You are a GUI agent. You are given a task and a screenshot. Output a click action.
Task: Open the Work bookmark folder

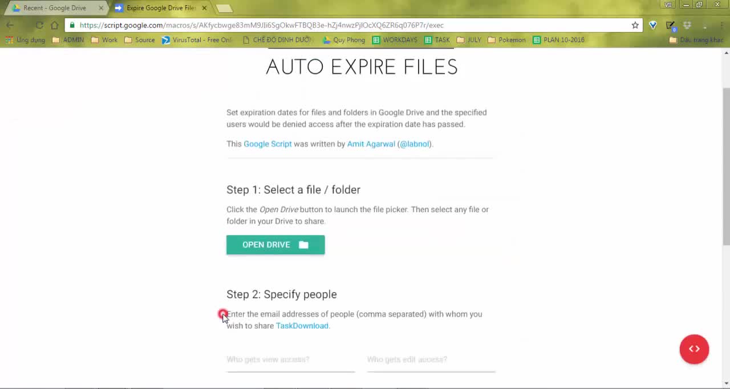click(x=104, y=40)
